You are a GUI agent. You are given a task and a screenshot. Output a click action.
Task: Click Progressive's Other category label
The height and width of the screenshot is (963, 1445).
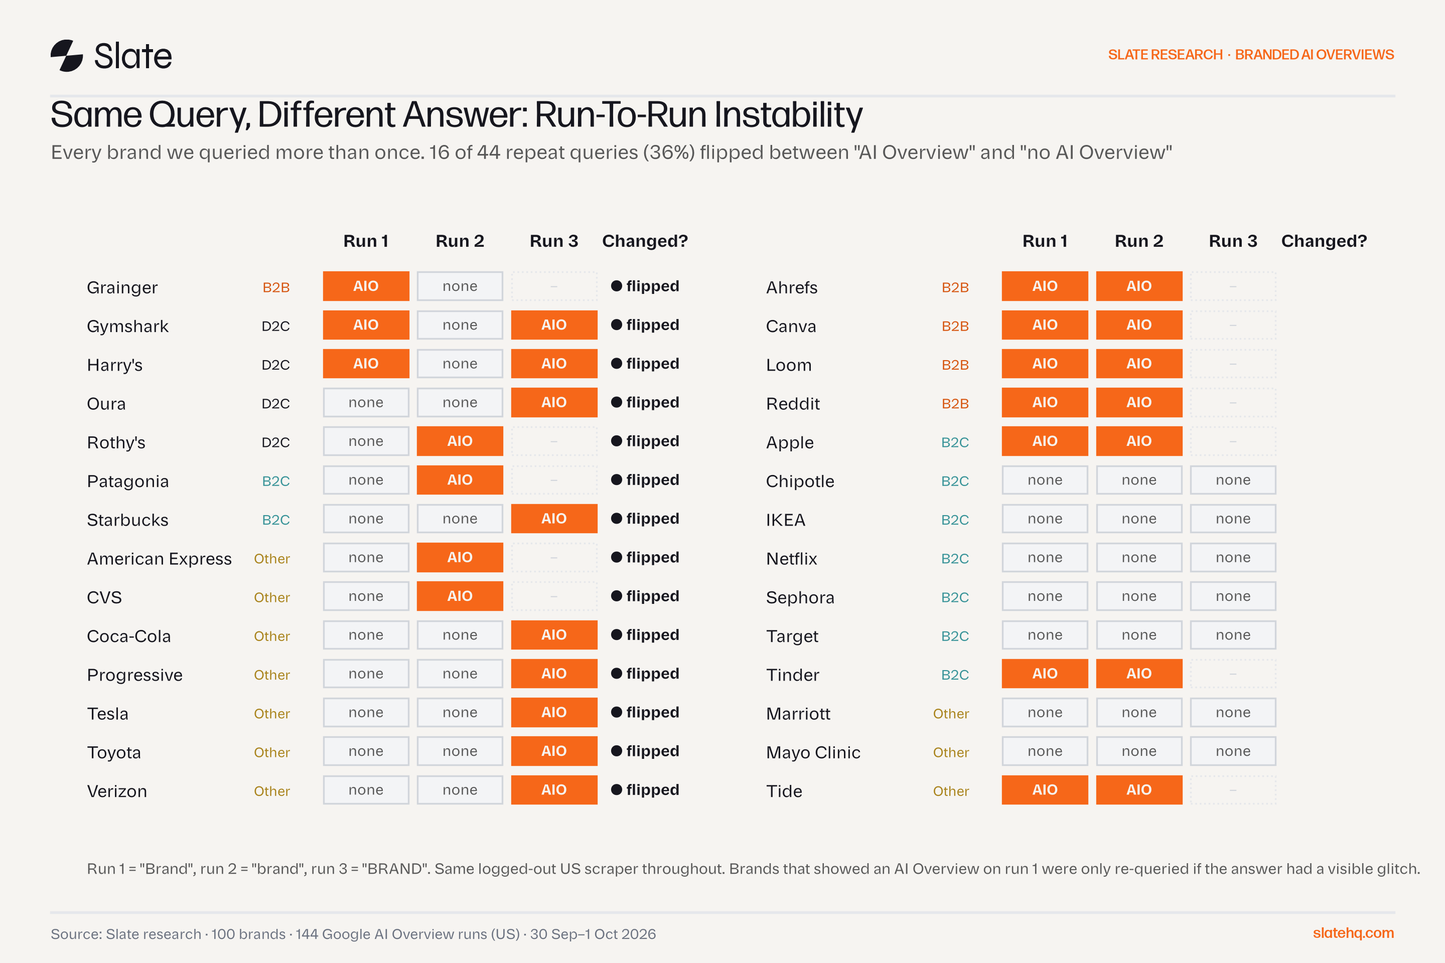[x=272, y=675]
